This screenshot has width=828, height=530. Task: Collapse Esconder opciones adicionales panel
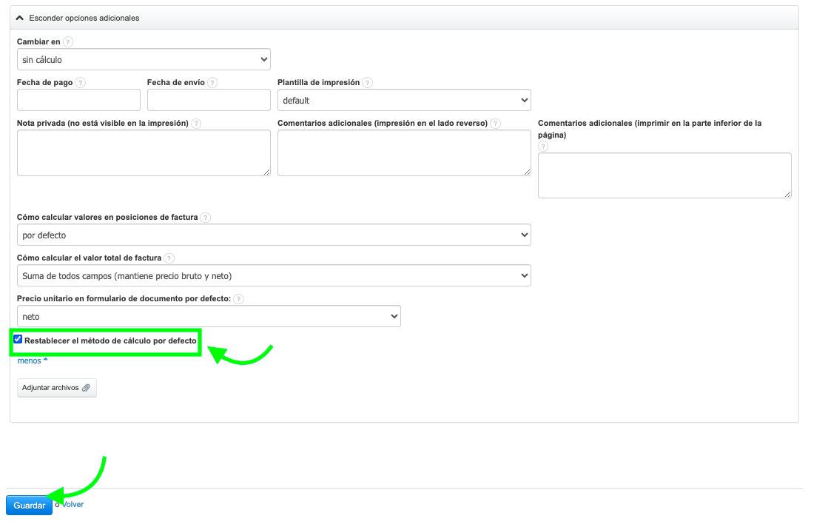(x=78, y=18)
